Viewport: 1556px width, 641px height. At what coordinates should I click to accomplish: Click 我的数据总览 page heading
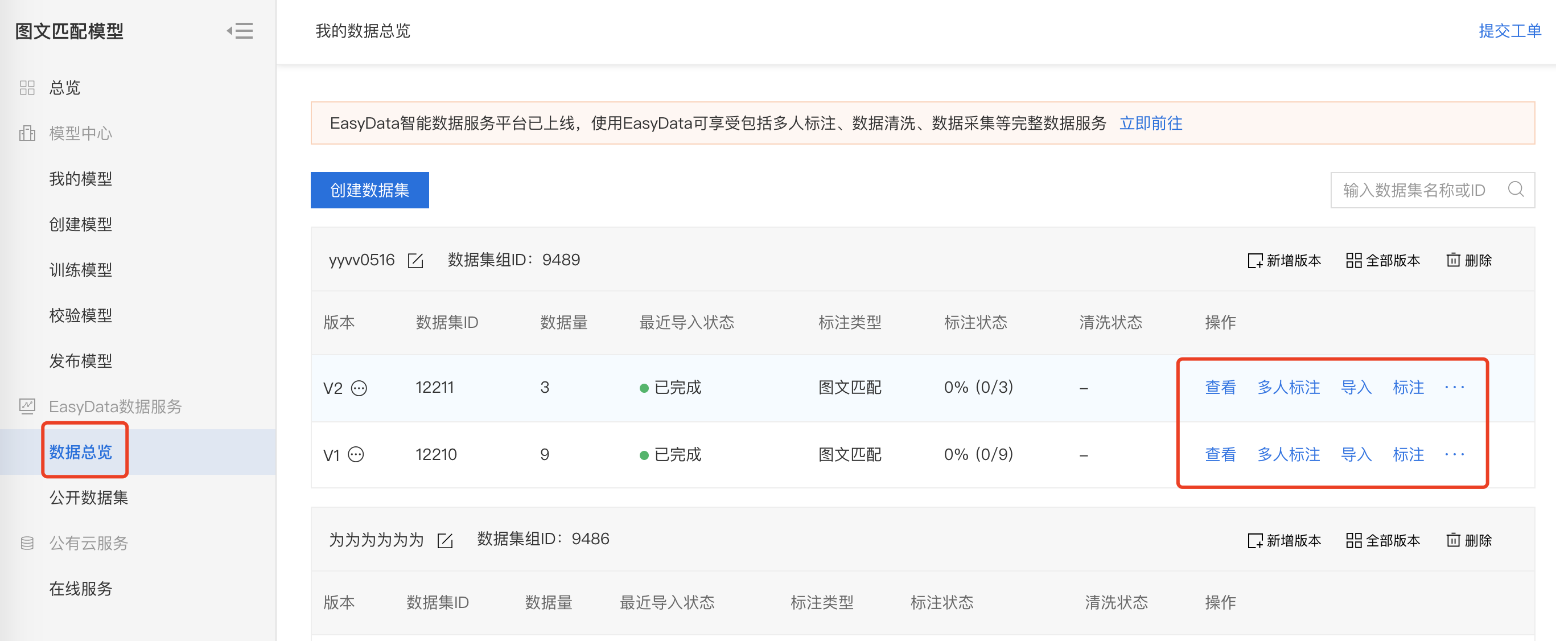tap(363, 31)
